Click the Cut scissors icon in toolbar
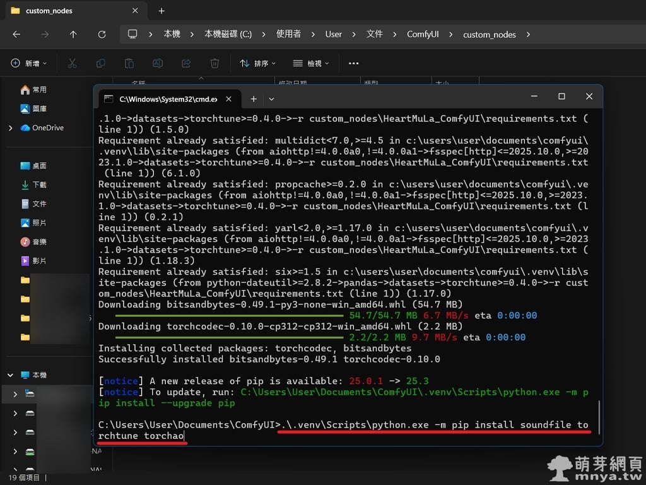The image size is (646, 485). click(72, 63)
